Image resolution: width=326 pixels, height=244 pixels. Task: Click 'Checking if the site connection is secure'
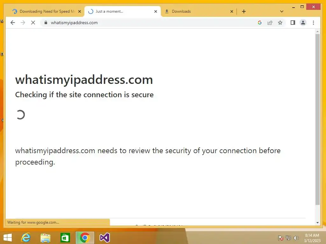point(84,95)
